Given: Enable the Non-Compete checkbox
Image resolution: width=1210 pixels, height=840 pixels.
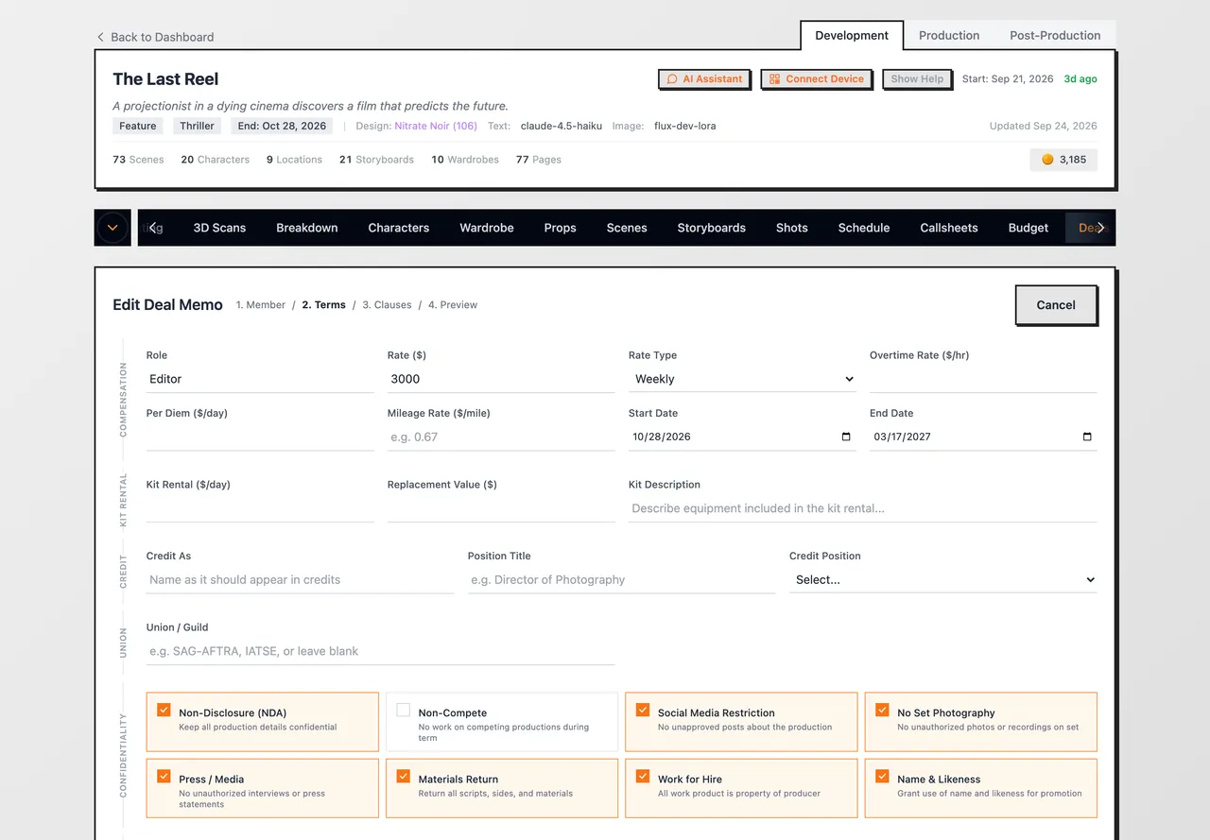Looking at the screenshot, I should pyautogui.click(x=404, y=710).
